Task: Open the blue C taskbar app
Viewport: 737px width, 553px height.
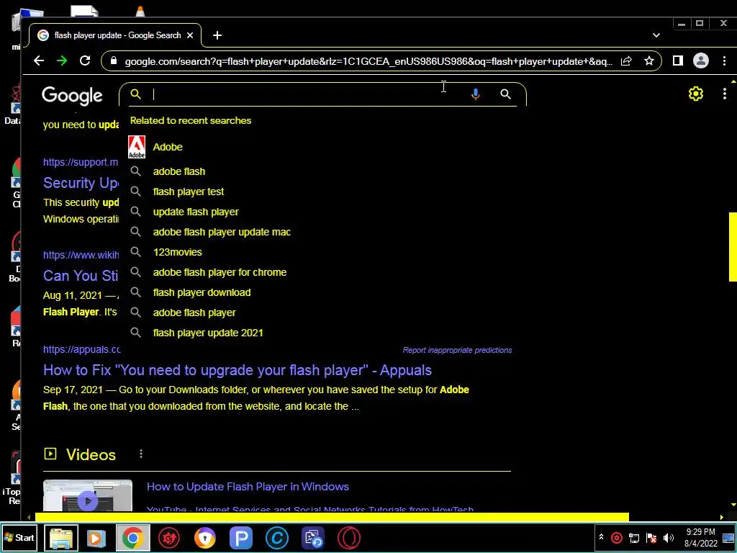Action: pyautogui.click(x=277, y=538)
